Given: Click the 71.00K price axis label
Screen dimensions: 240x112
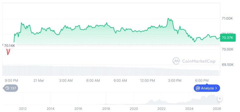Looking at the screenshot, I should click(227, 18).
